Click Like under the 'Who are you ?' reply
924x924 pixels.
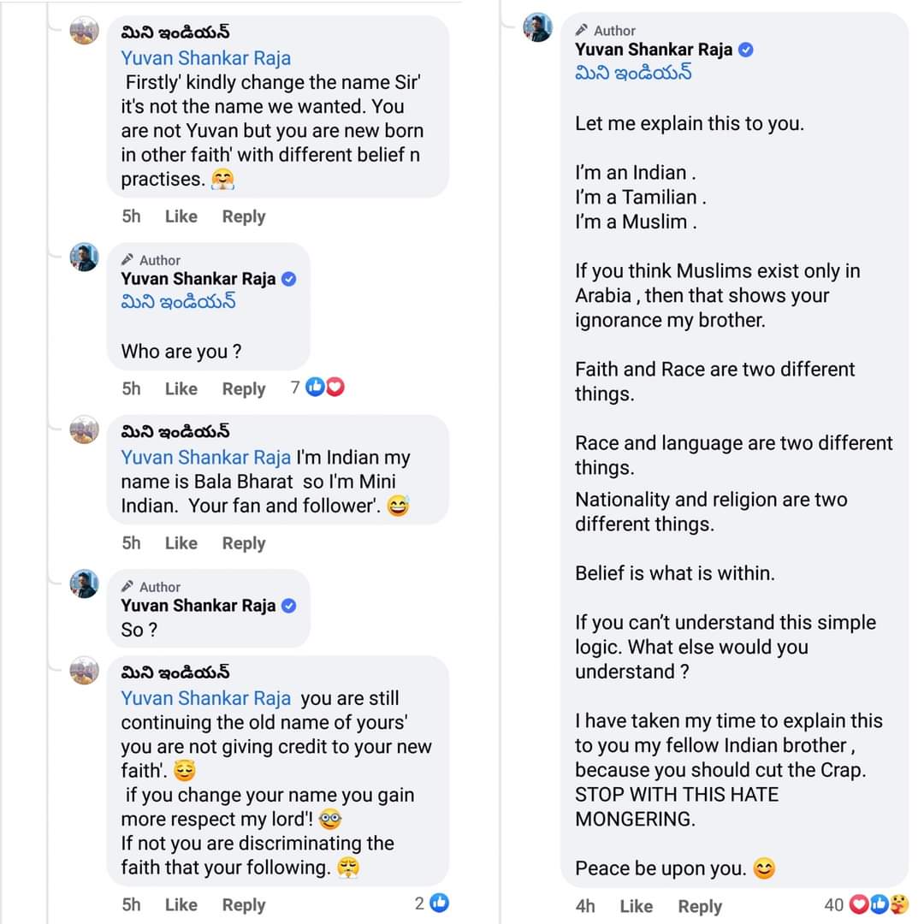tap(181, 388)
